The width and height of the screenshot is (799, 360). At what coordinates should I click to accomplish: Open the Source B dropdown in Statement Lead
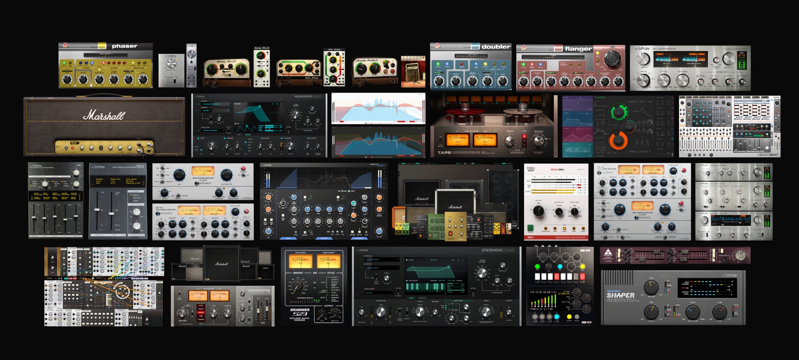click(382, 268)
